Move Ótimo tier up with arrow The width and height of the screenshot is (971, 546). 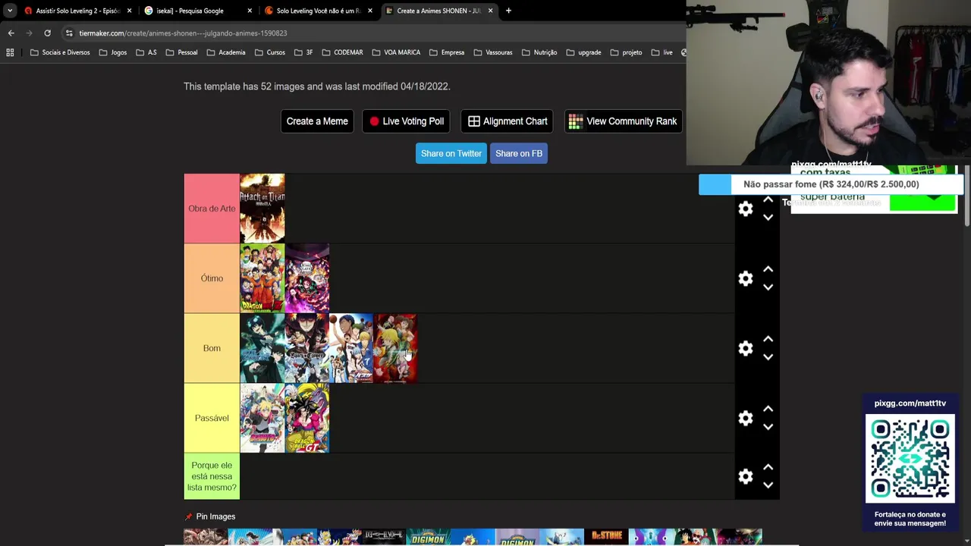[x=768, y=269]
